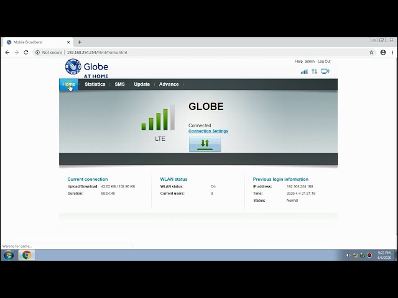Screen dimensions: 398x298
Task: Click the Status value Normal
Action: 292,201
